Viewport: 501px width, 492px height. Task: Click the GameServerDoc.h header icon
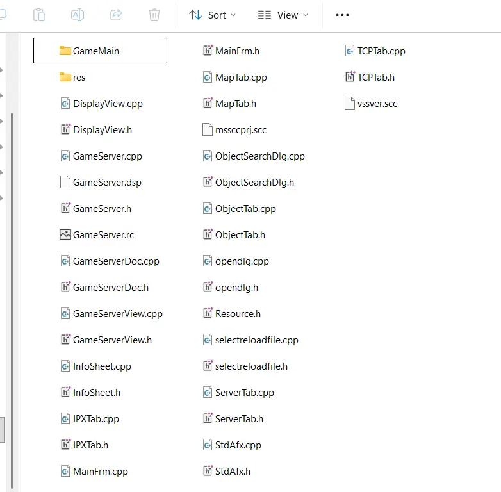(65, 287)
